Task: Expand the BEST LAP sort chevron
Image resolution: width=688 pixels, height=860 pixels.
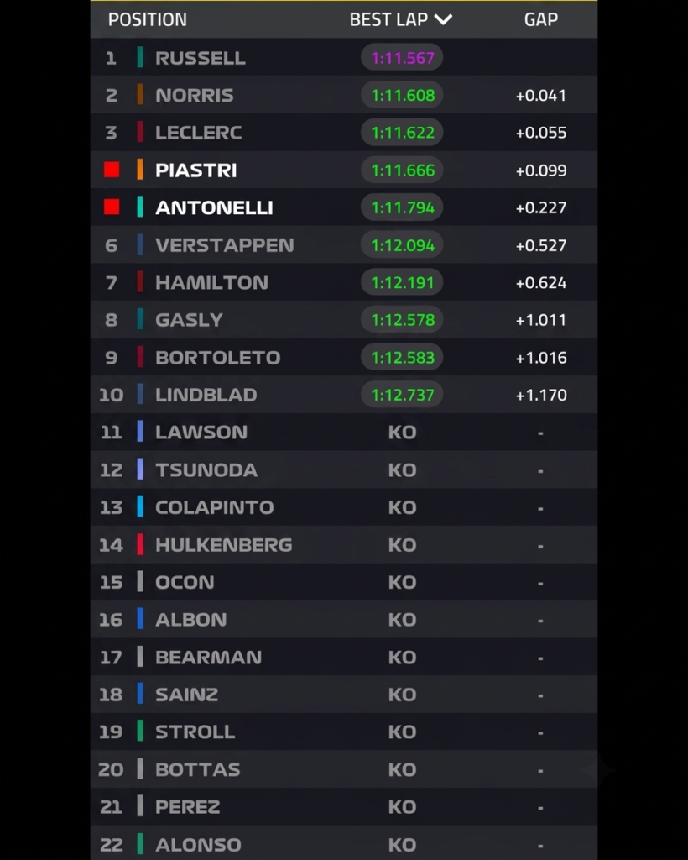Action: (x=443, y=20)
